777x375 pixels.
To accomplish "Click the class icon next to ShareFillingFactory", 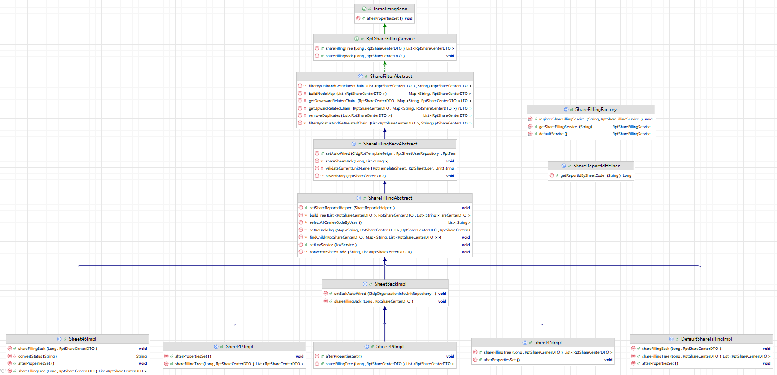I will pos(566,110).
